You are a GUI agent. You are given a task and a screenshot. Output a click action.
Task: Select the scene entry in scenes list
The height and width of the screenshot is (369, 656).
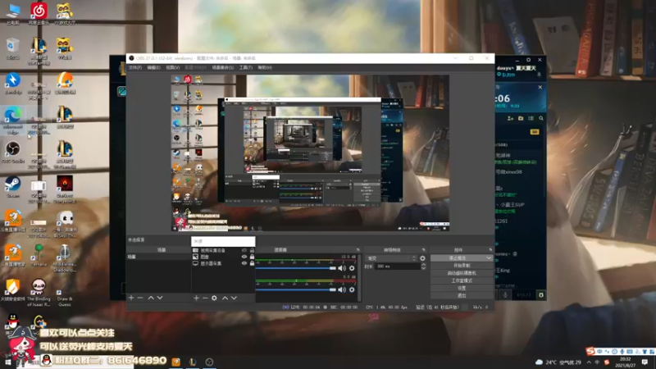(158, 257)
